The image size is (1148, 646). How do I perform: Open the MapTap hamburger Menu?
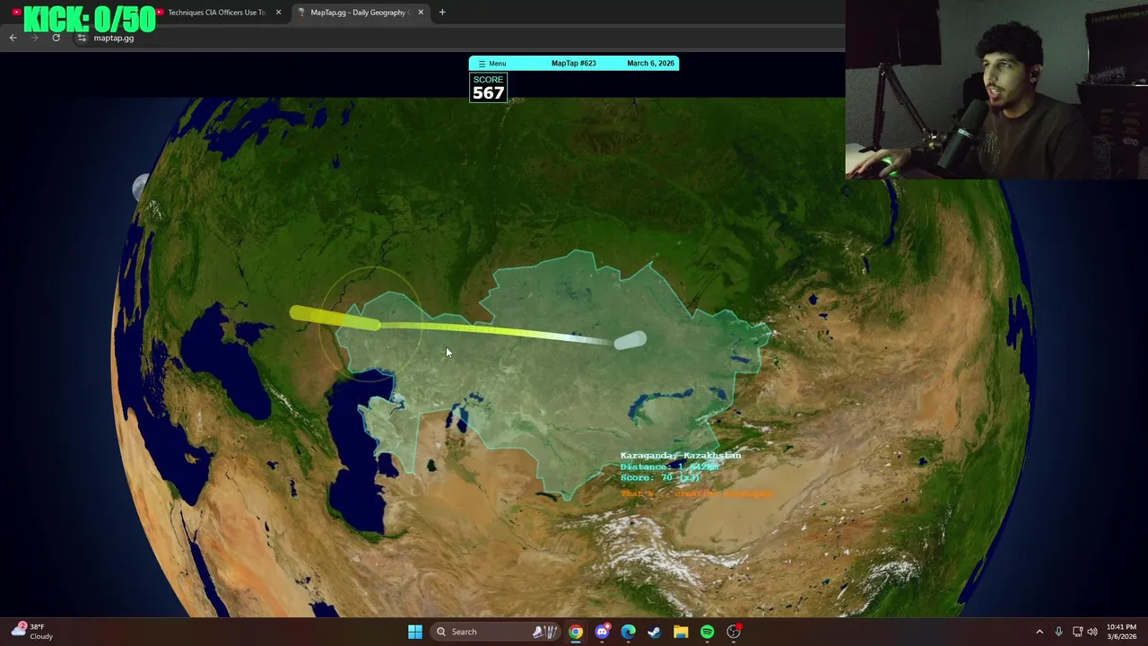(x=491, y=64)
